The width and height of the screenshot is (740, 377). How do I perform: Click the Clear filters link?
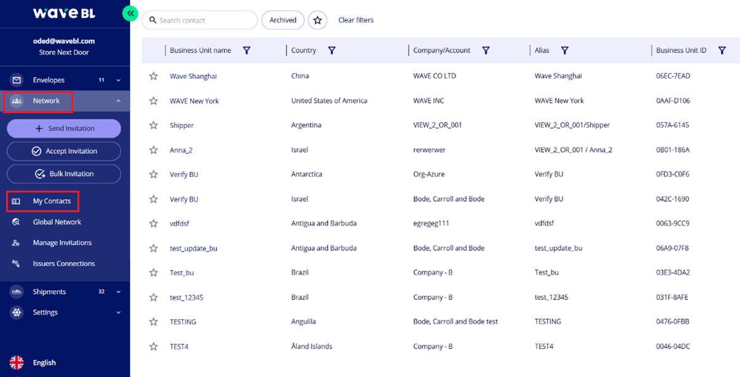pyautogui.click(x=356, y=20)
